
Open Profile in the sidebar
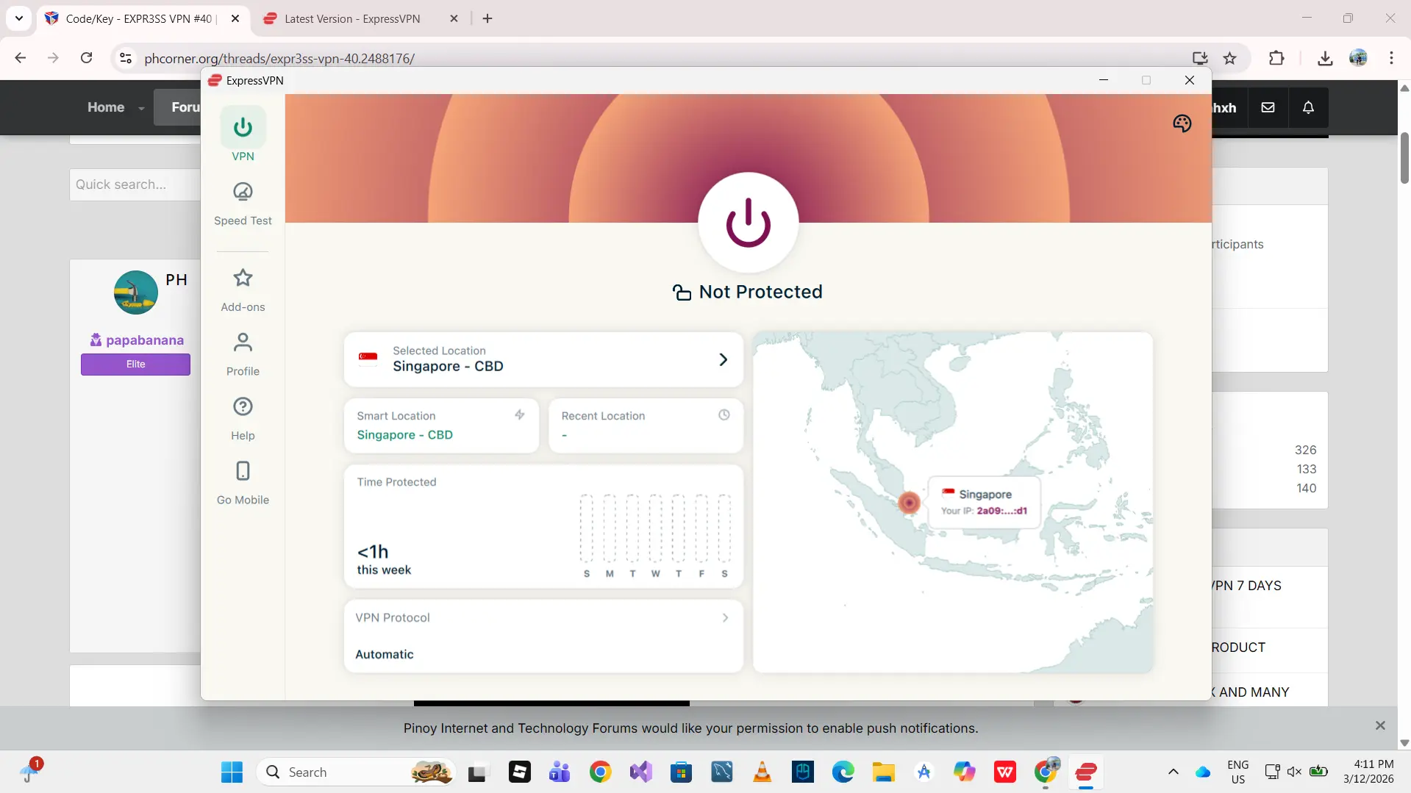click(243, 355)
